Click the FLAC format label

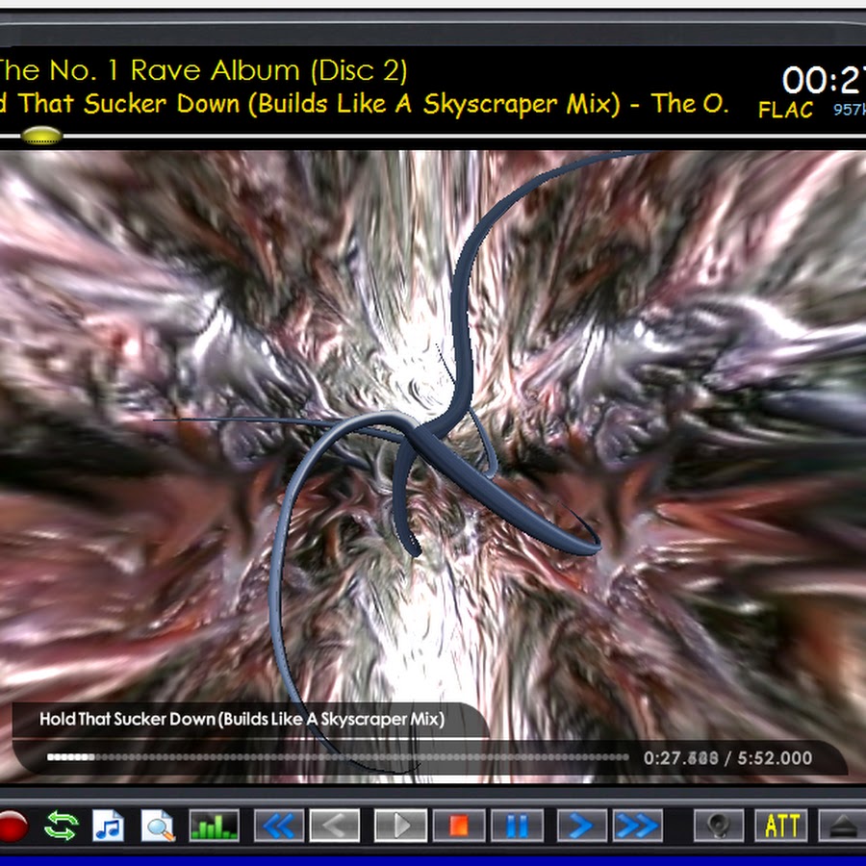785,110
